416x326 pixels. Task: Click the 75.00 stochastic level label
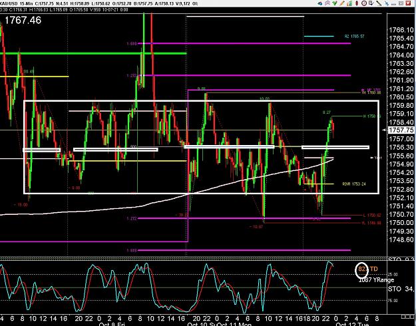393,301
